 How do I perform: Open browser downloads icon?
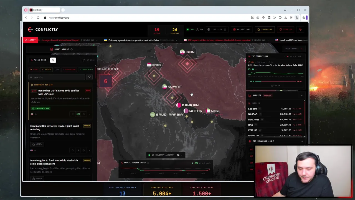(285, 17)
